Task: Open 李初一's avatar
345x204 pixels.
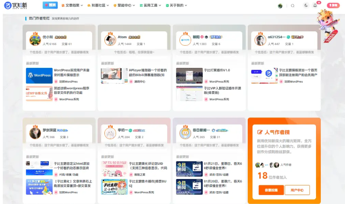Action: point(110,133)
